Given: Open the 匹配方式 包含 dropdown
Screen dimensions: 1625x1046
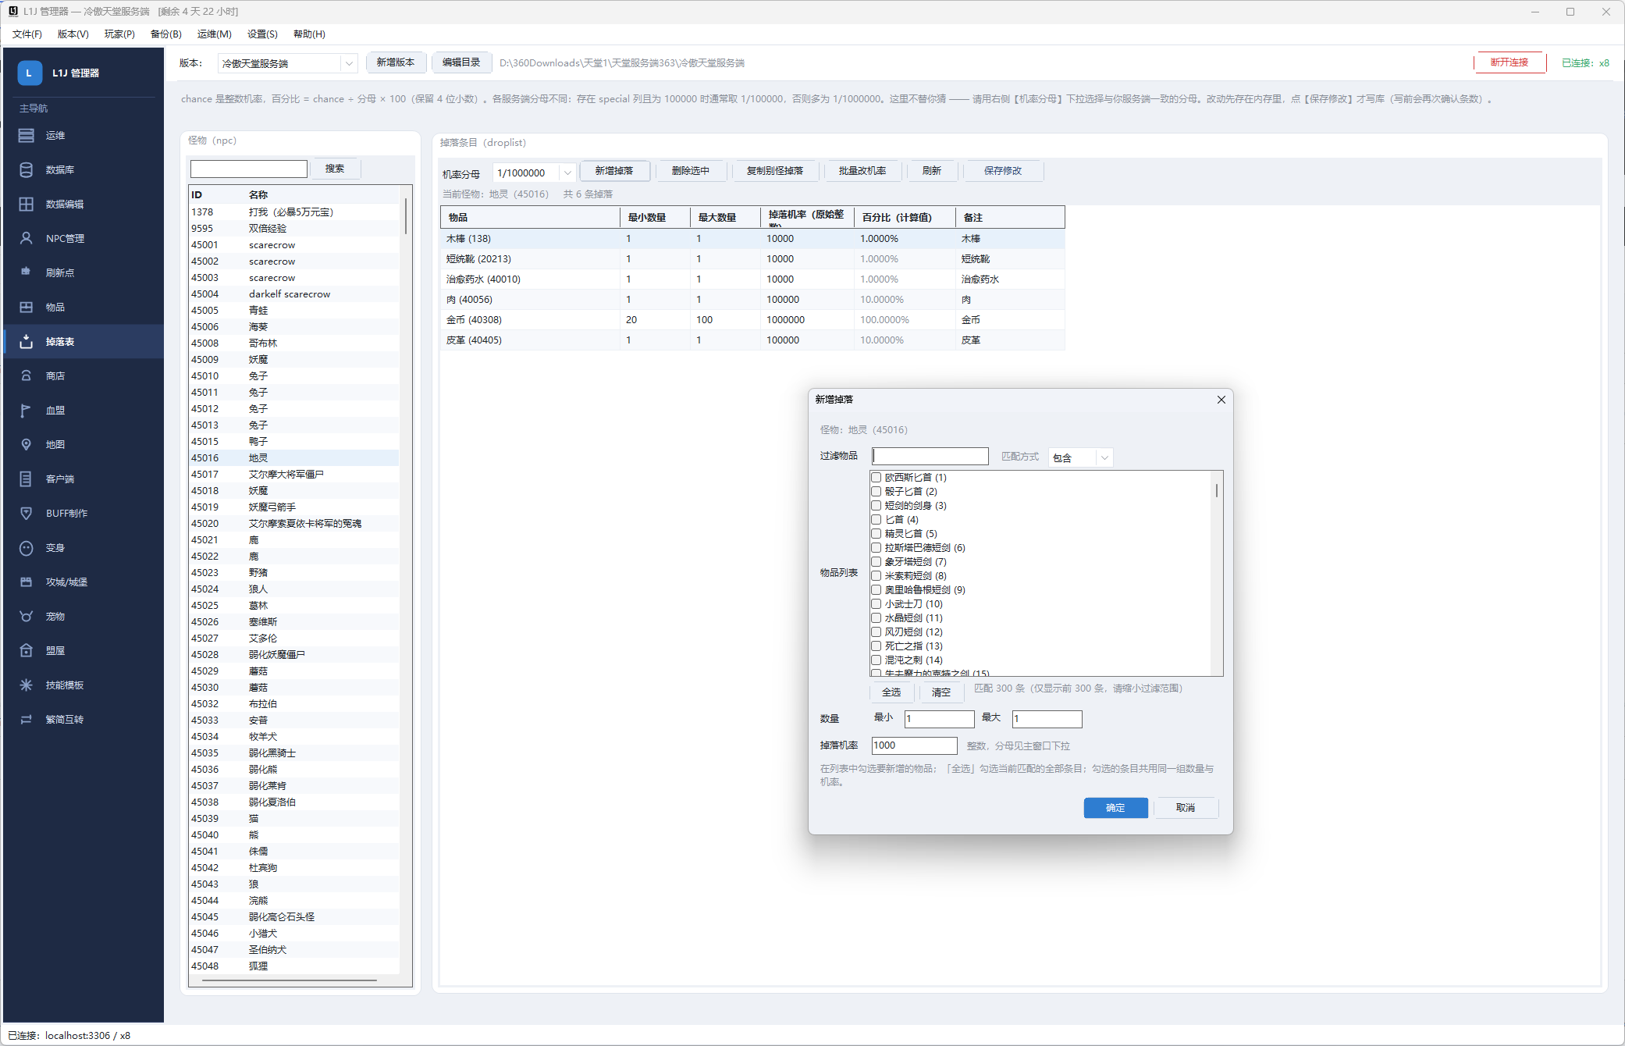Looking at the screenshot, I should (x=1080, y=457).
